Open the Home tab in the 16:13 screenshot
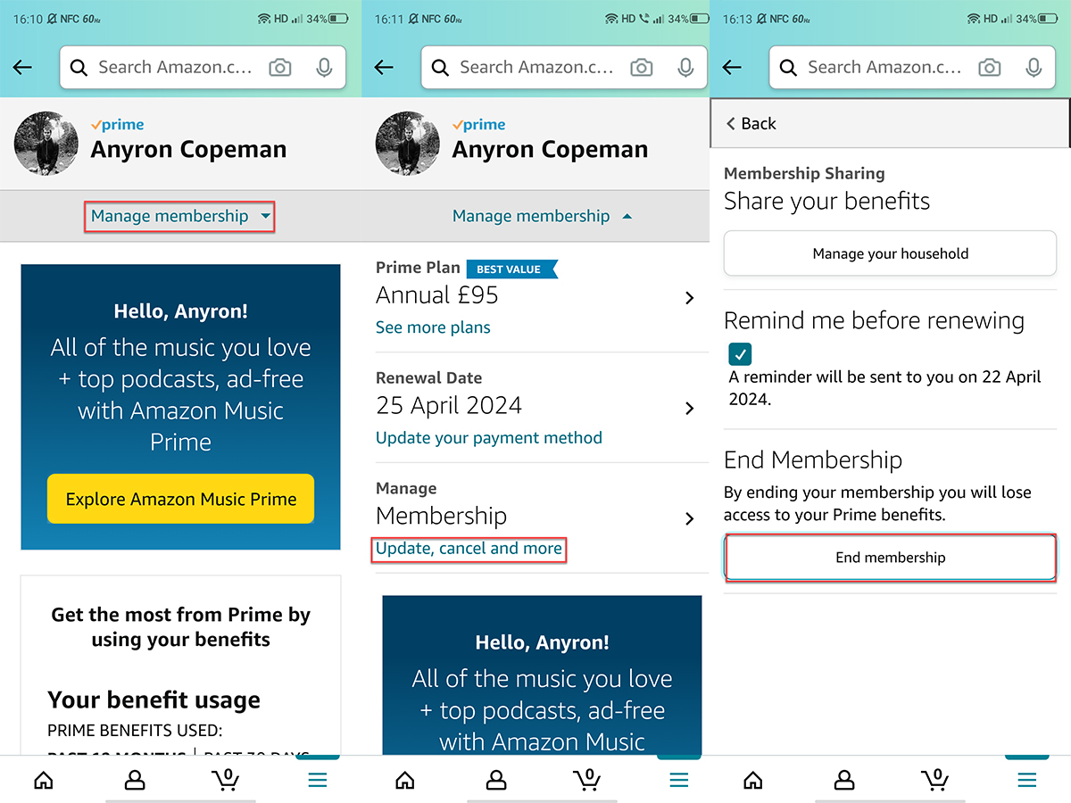Image resolution: width=1071 pixels, height=803 pixels. coord(752,780)
